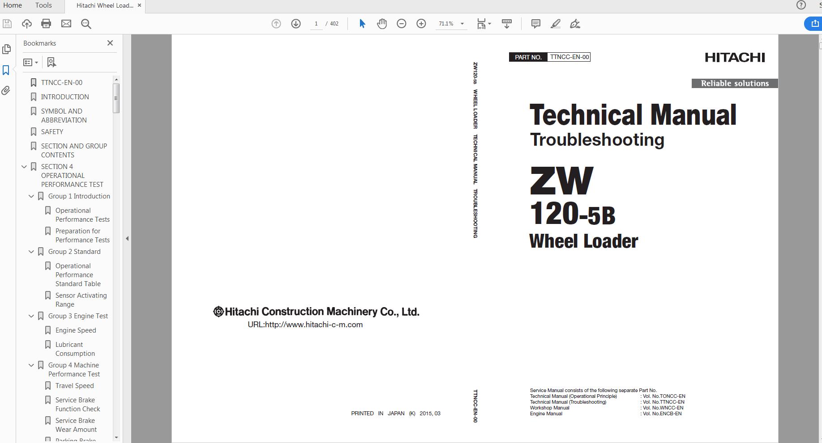Click the Help question mark icon
This screenshot has width=822, height=443.
801,5
